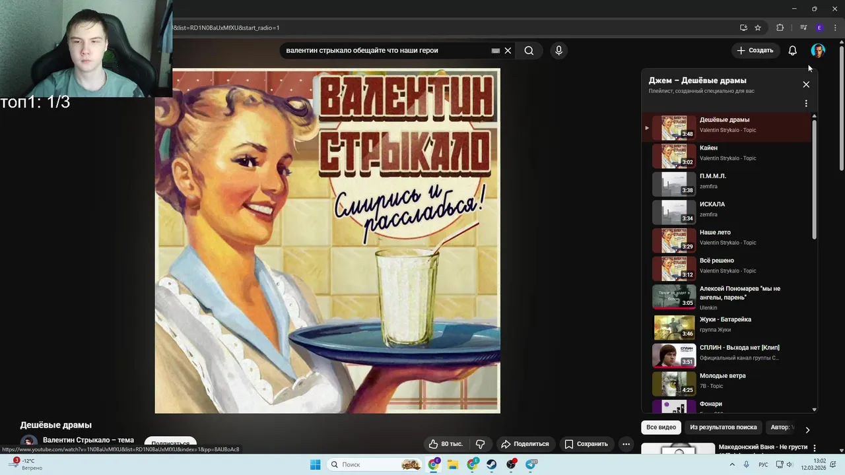Select the Автор chip
This screenshot has width=845, height=475.
coord(782,427)
